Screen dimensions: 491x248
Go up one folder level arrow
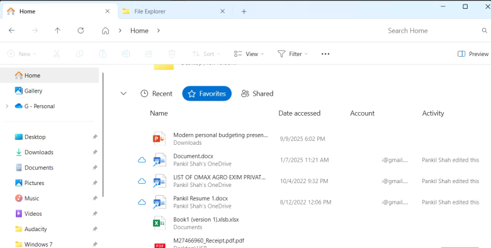pyautogui.click(x=58, y=30)
